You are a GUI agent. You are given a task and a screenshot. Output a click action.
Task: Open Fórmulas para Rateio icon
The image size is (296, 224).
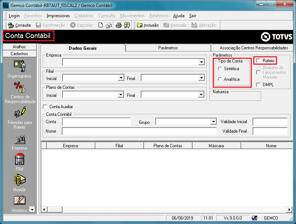(x=20, y=112)
